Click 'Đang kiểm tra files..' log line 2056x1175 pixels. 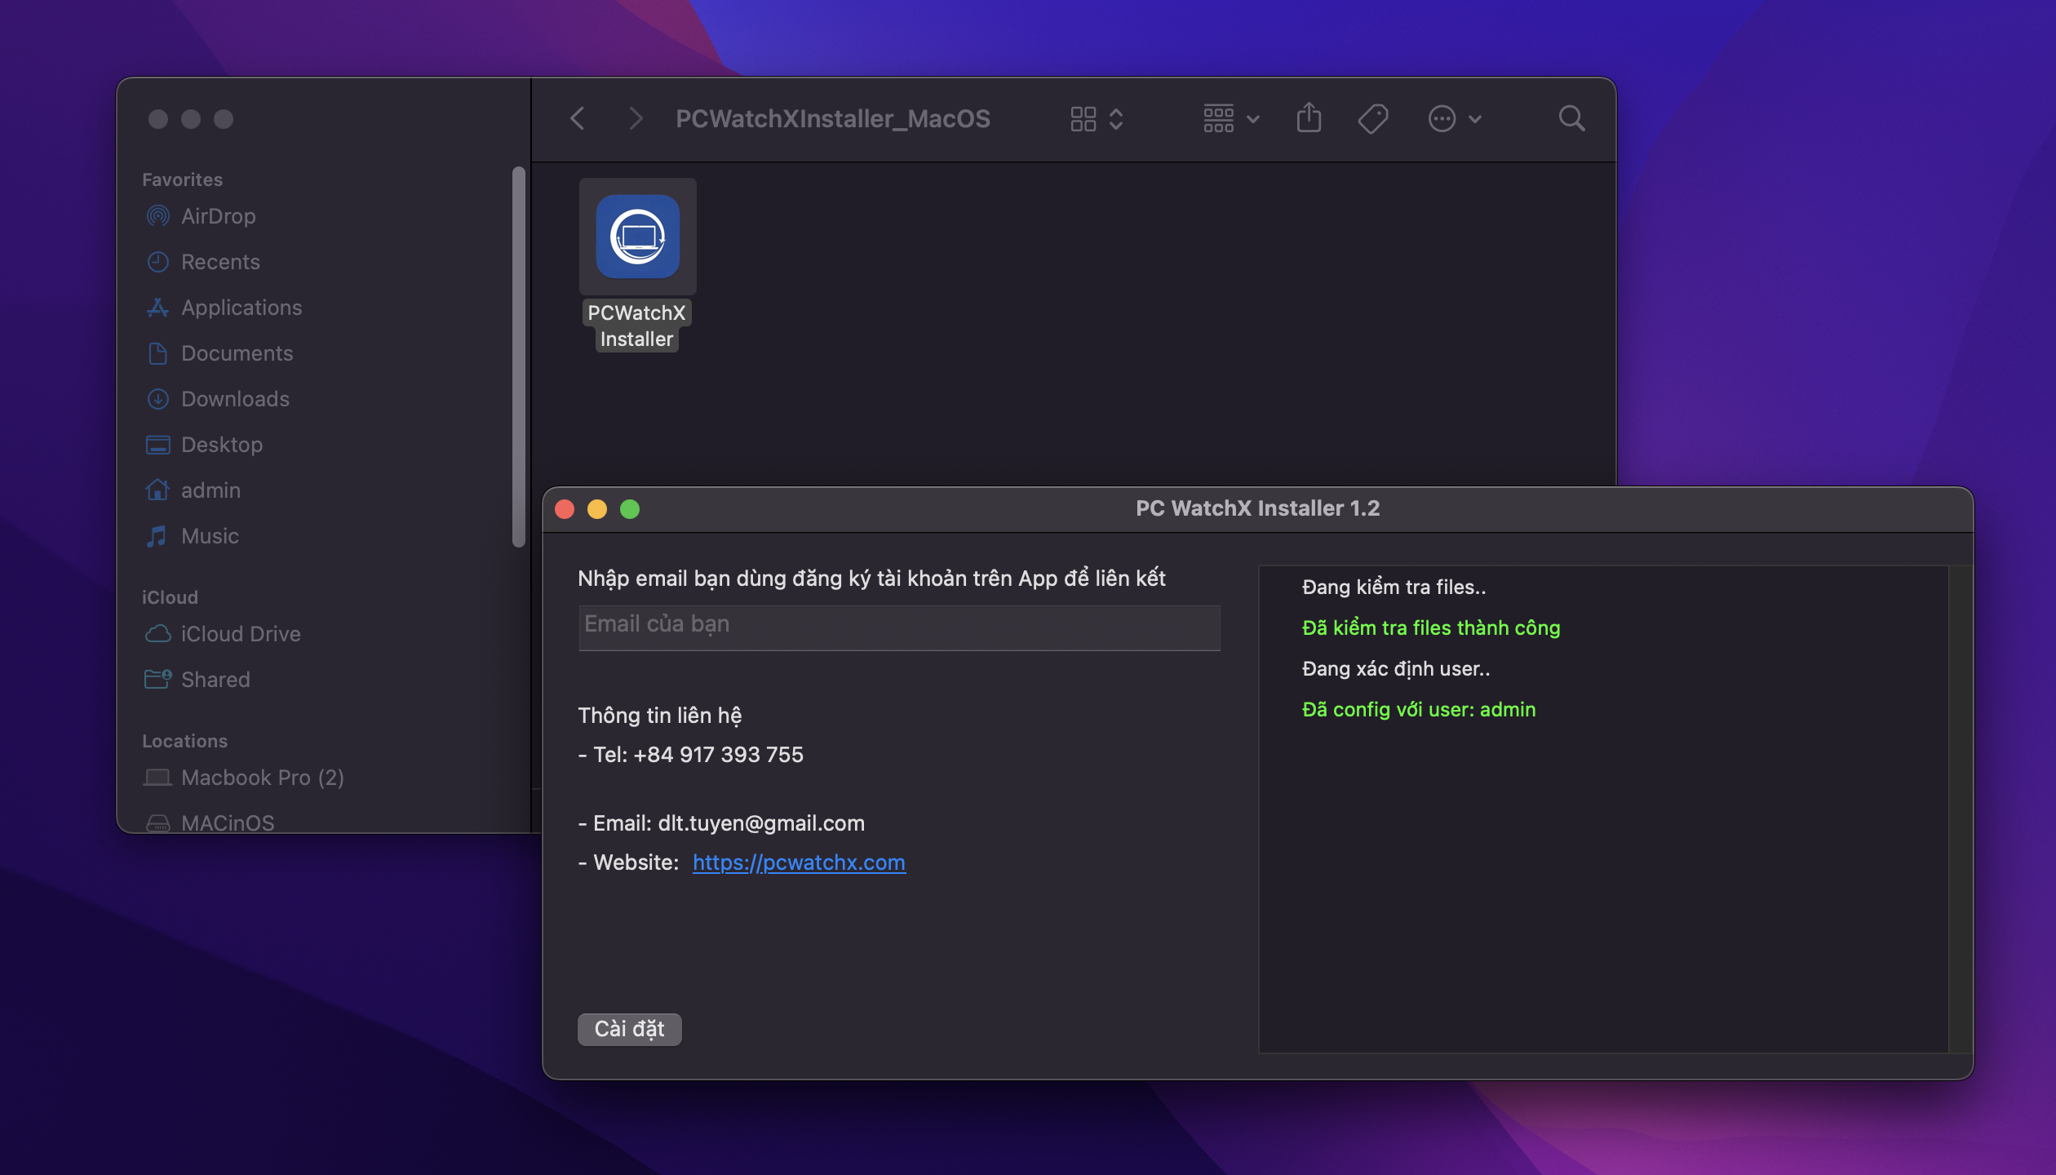(x=1394, y=587)
